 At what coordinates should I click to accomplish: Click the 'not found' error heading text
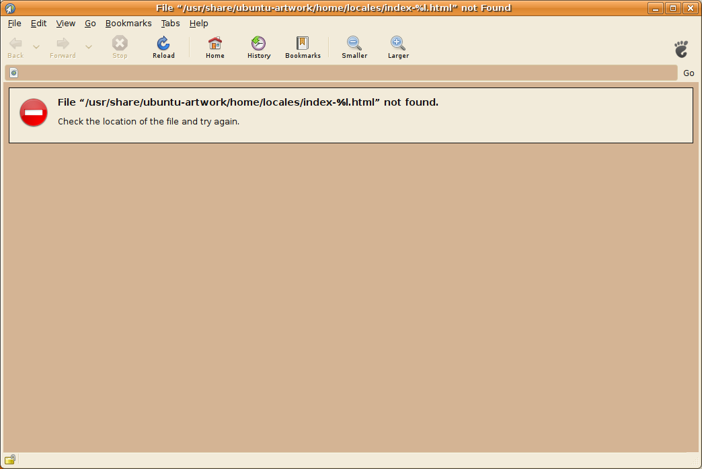[248, 102]
